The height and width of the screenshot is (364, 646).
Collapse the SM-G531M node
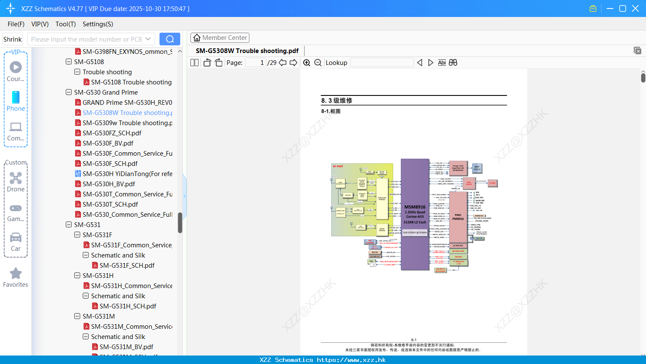click(x=77, y=316)
